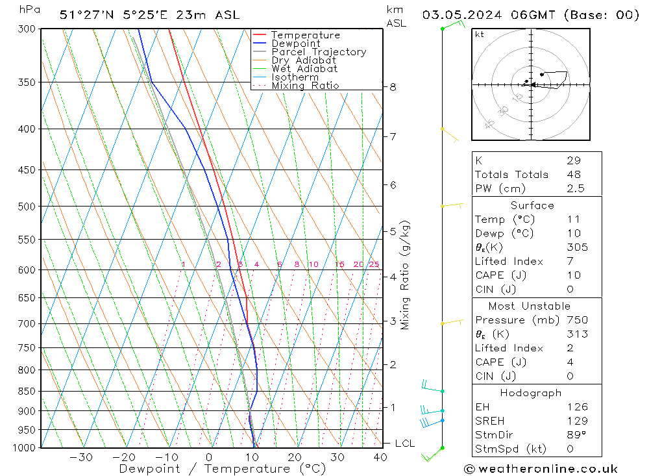Click the surface CAPE (J) value 10
This screenshot has width=649, height=476.
(574, 275)
